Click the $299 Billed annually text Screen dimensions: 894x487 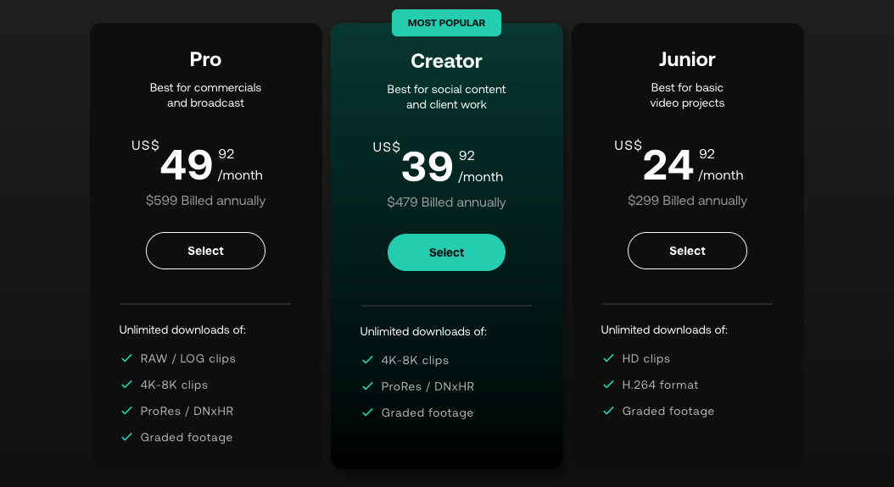[687, 201]
